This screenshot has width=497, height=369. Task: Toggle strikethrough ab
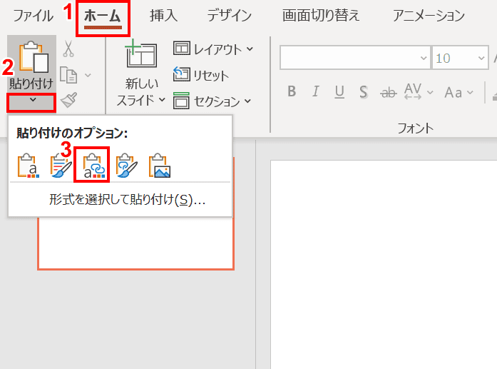pyautogui.click(x=389, y=92)
